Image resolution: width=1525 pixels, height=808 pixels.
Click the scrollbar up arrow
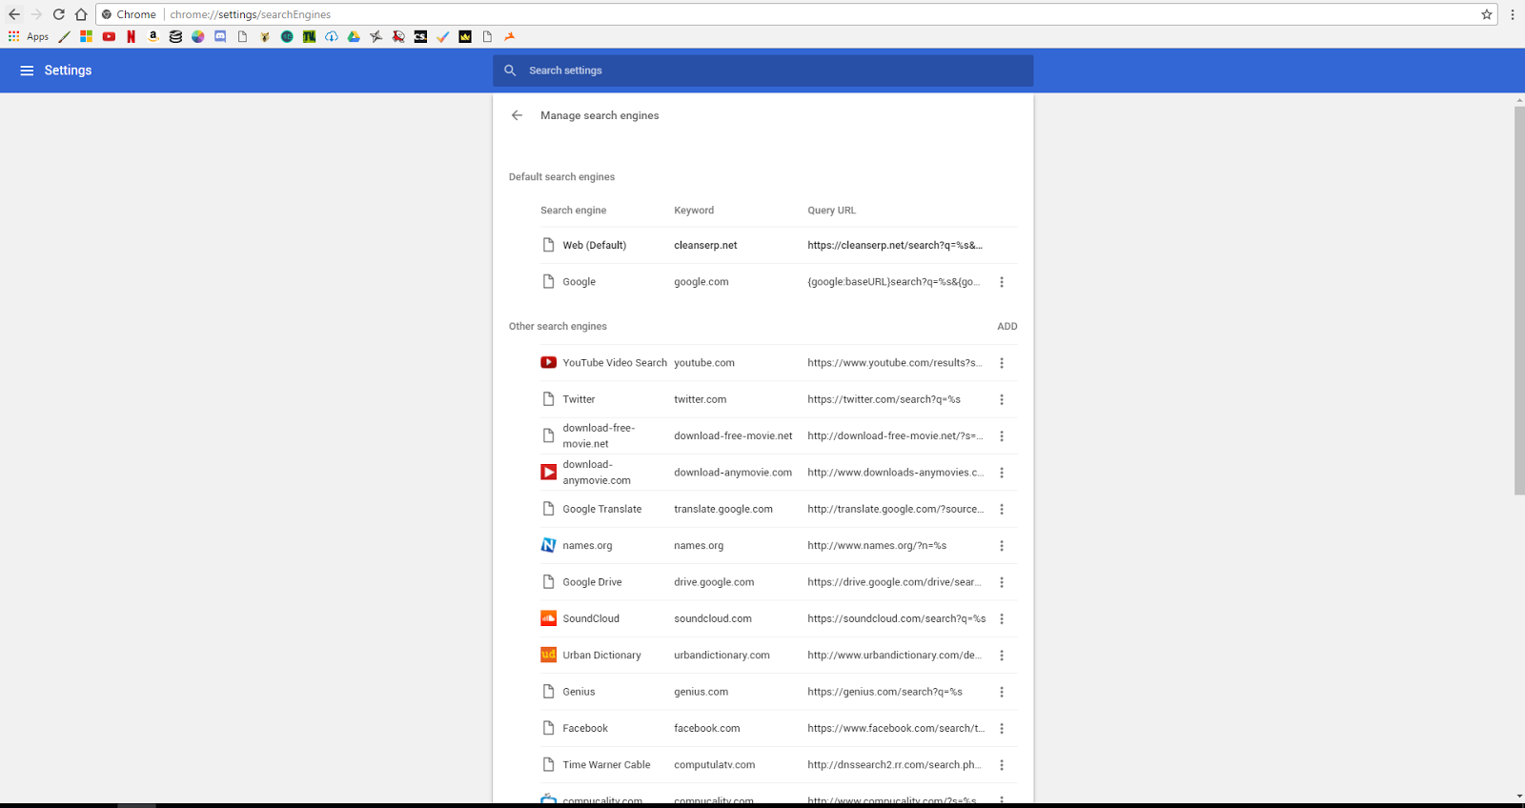coord(1519,100)
